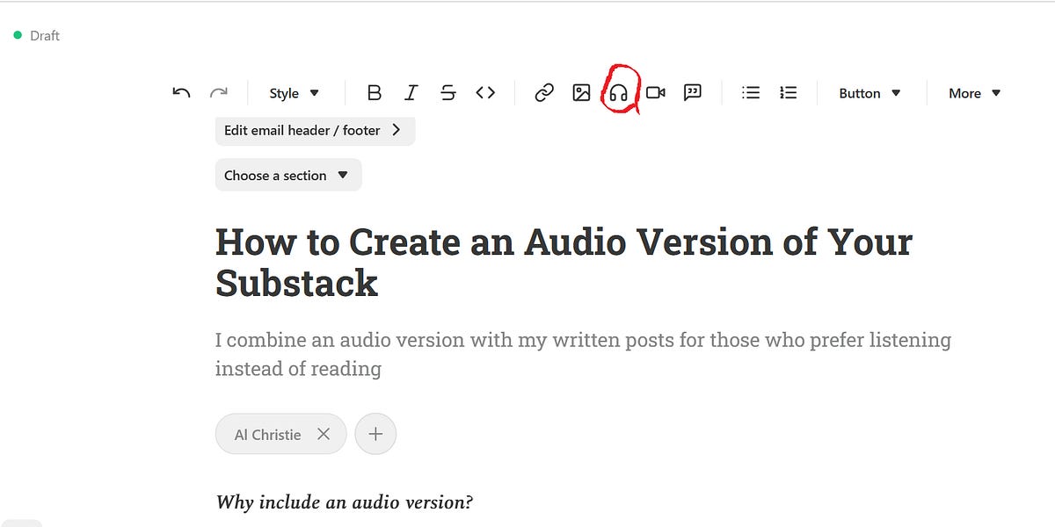The image size is (1055, 527).
Task: Click the green Draft status indicator
Action: (x=16, y=34)
